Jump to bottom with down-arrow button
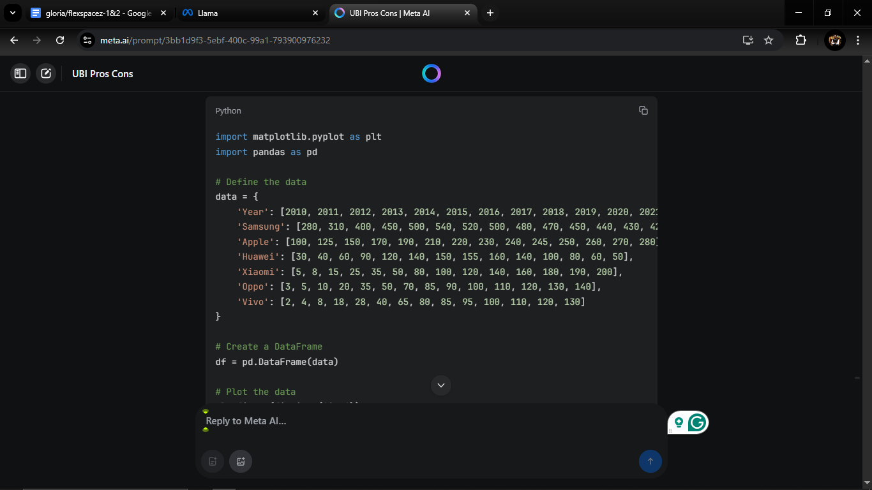 tap(441, 385)
